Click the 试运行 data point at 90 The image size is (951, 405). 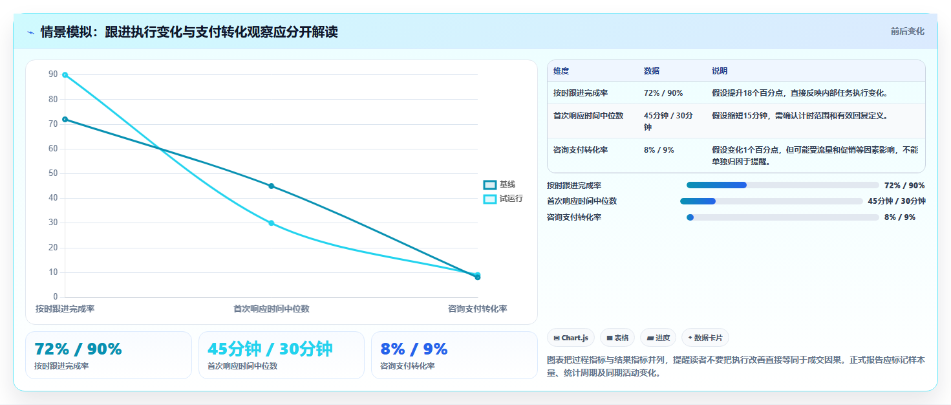click(65, 75)
